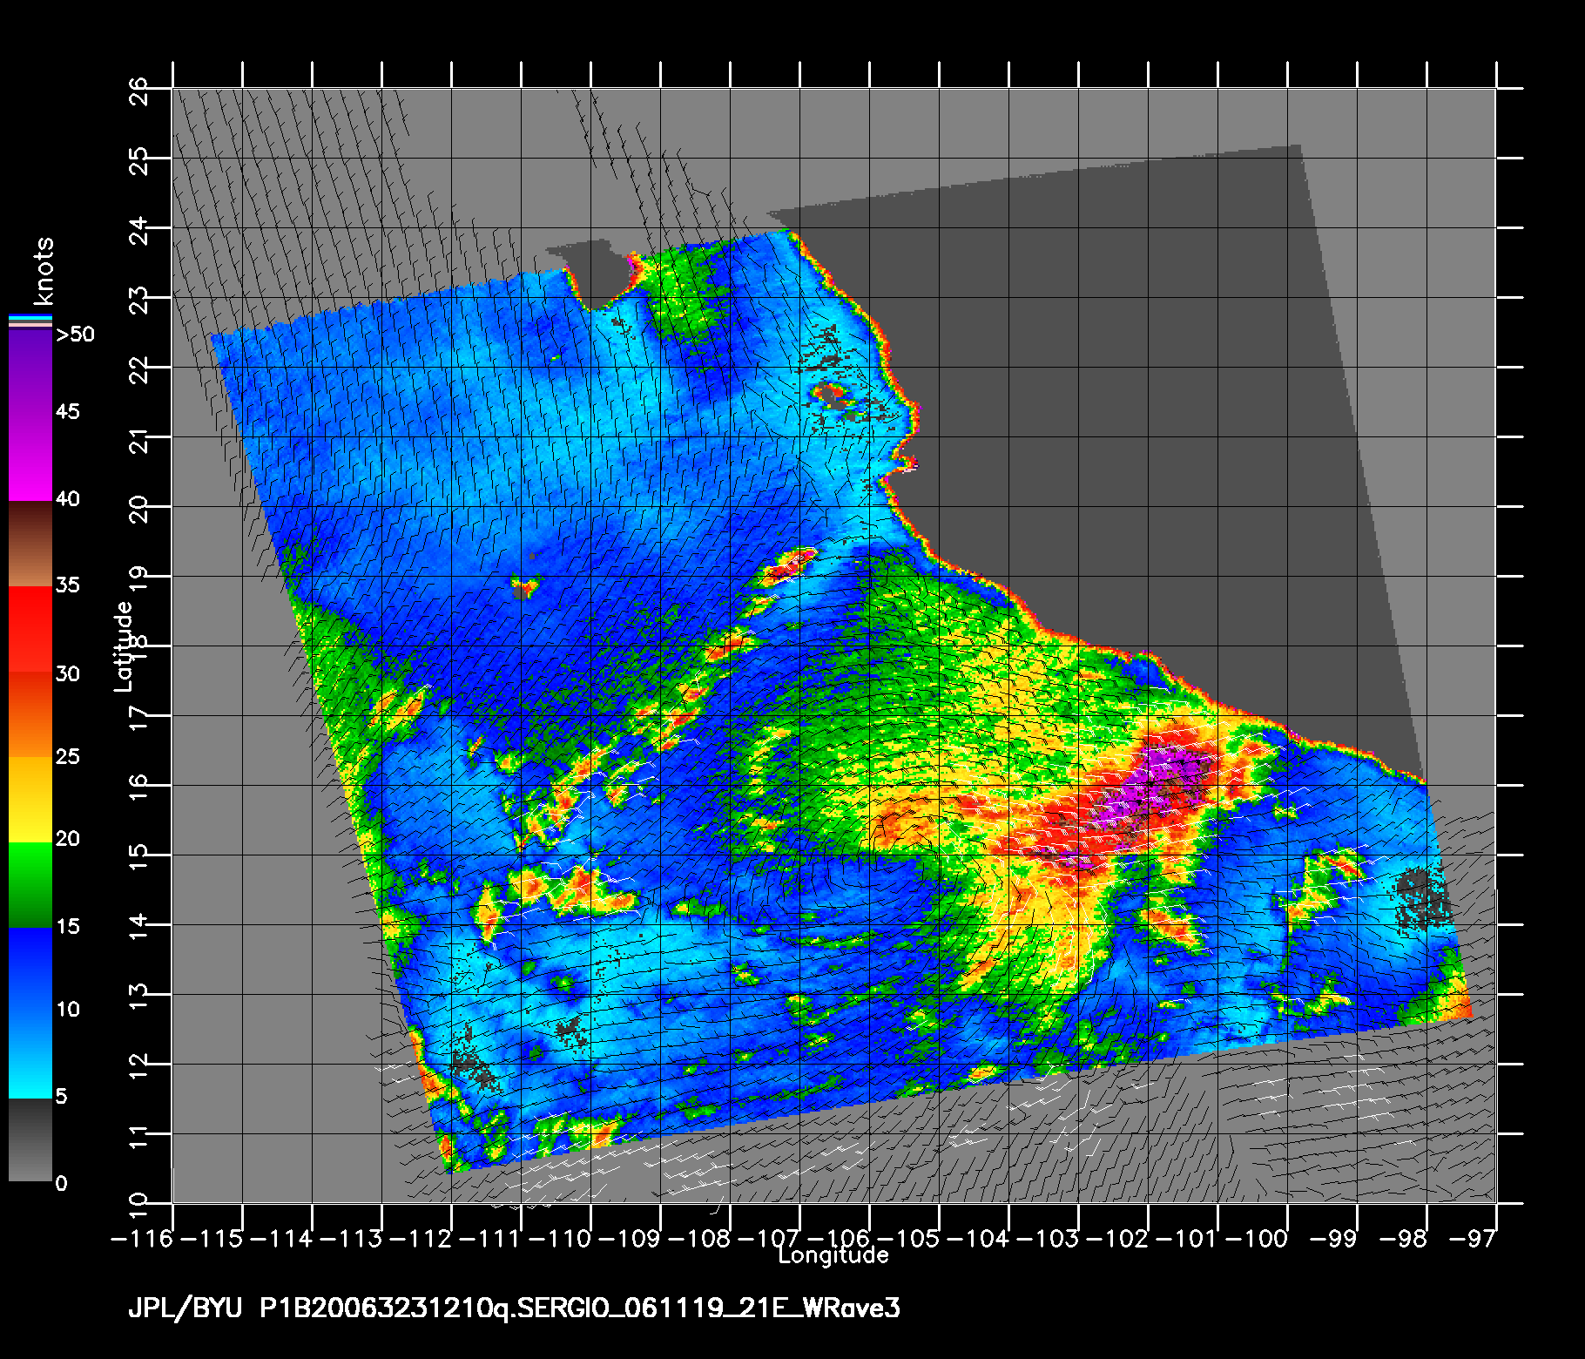Select the orange color bar segment 25-30
Screen dimensions: 1585x1359
pos(30,714)
